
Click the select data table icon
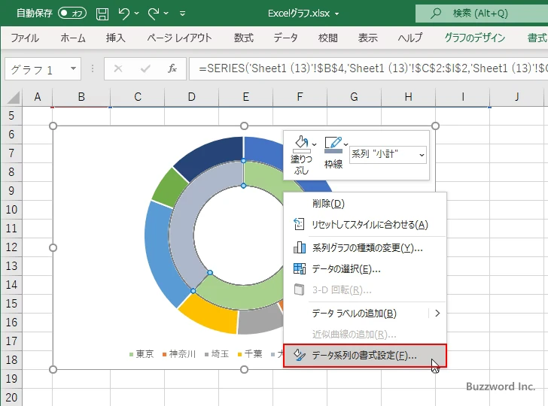(299, 268)
